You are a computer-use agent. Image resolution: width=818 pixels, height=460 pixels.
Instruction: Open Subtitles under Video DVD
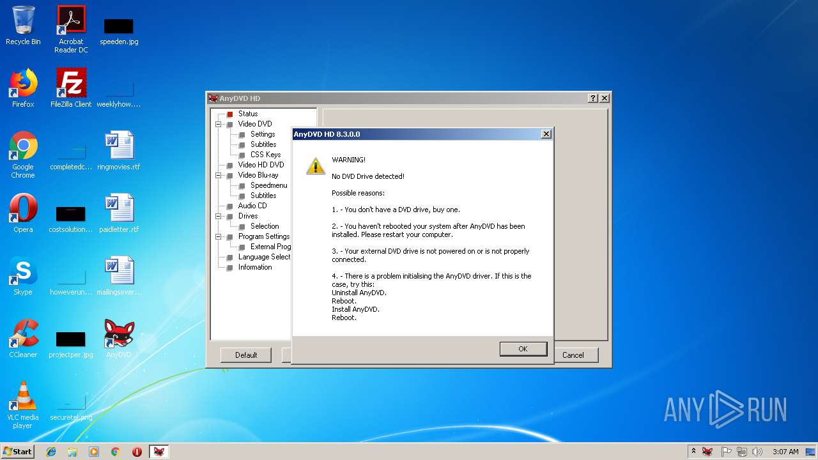click(263, 144)
